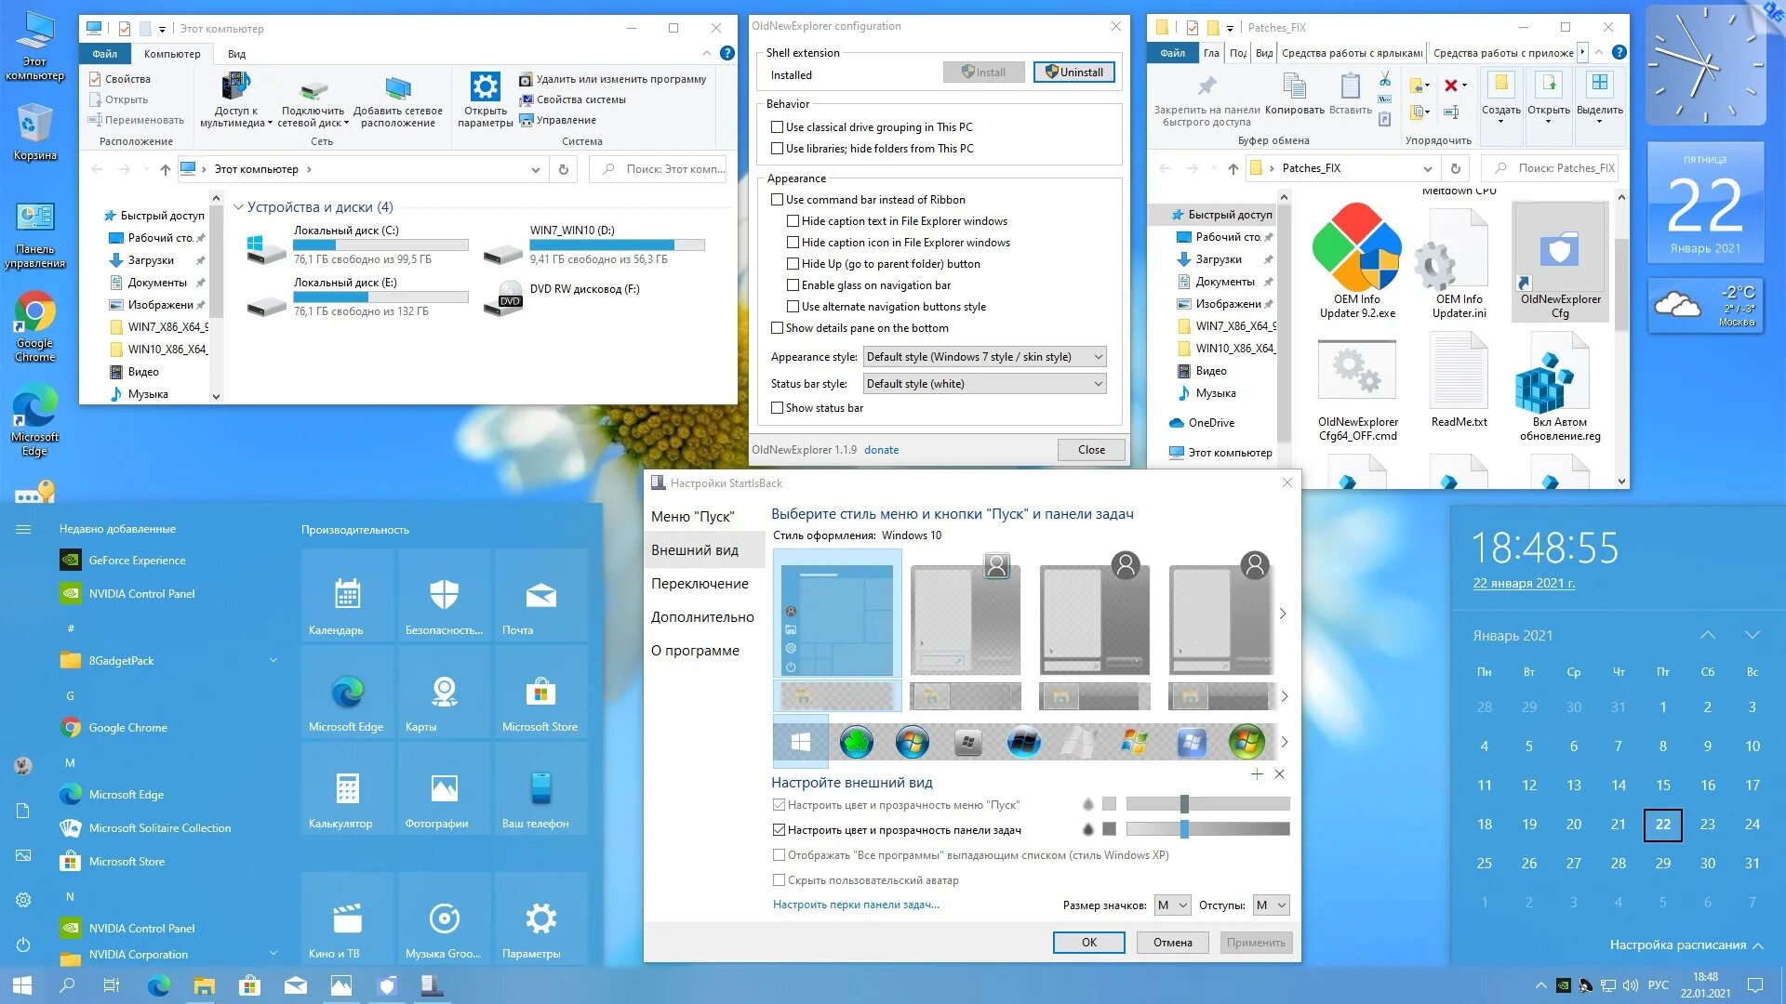Open the Control Panel desktop icon
The image size is (1786, 1004).
coord(34,234)
